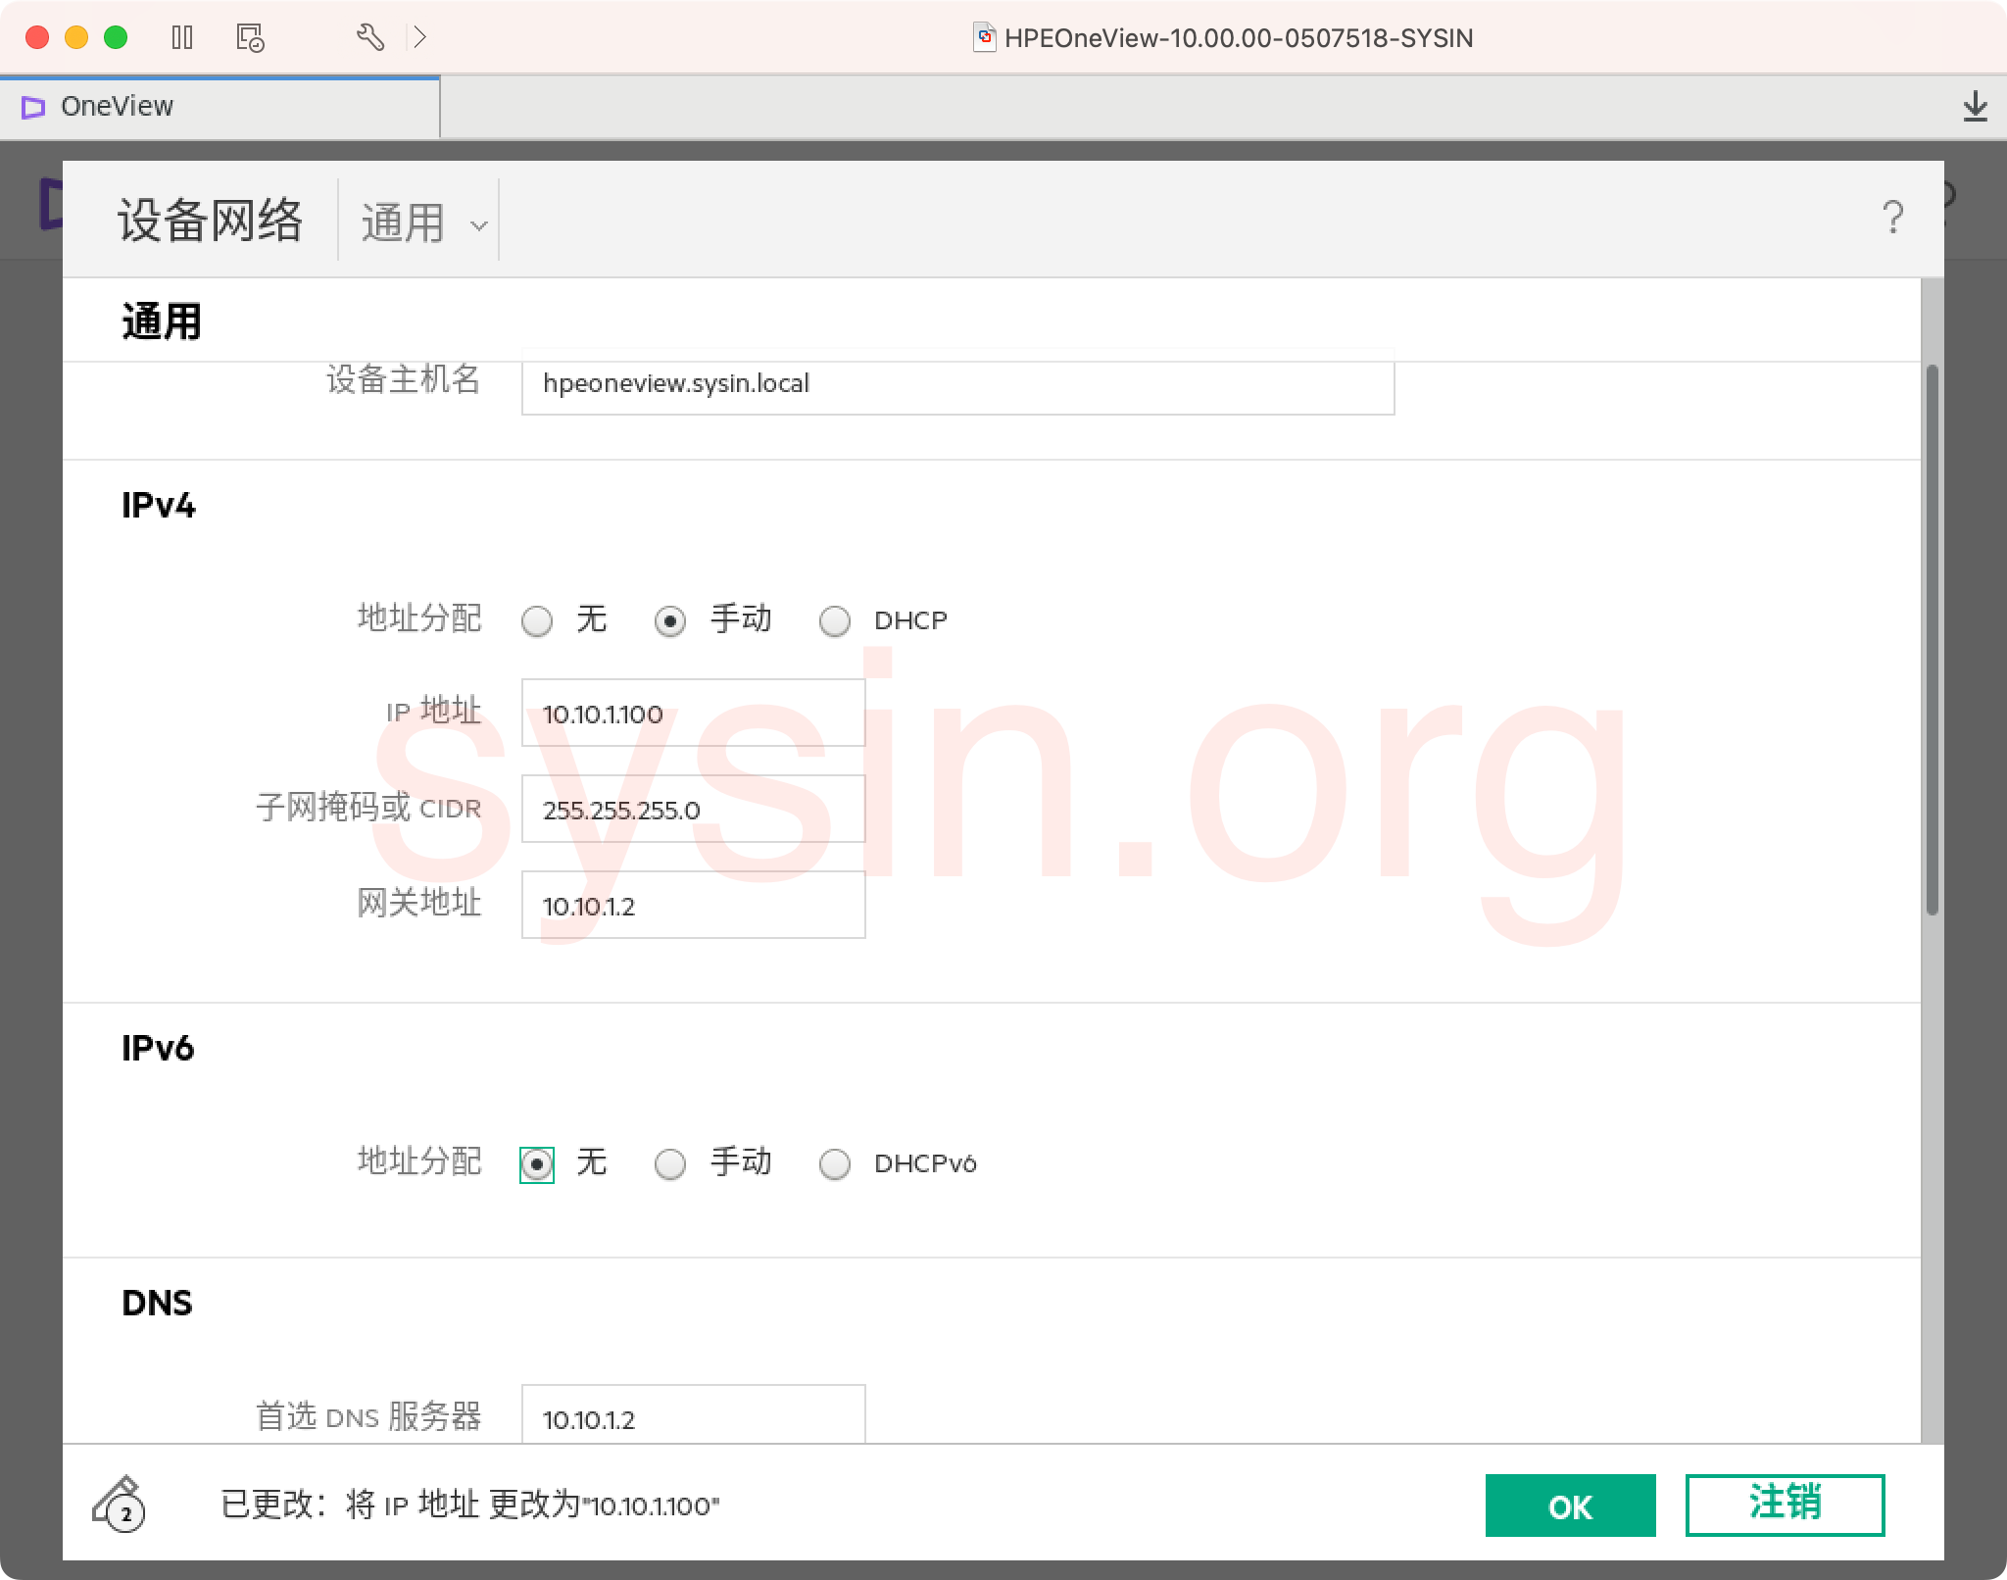Click the download icon at the top right

click(1977, 108)
